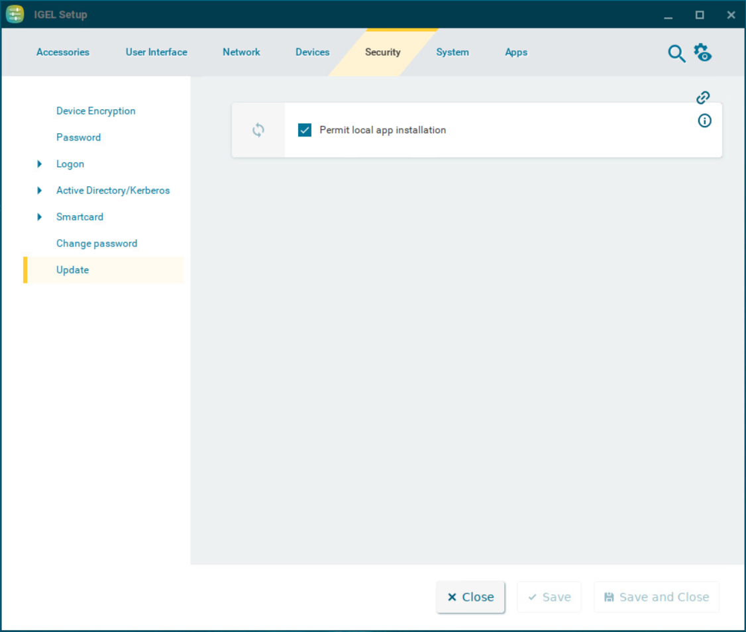Select Device Encryption in sidebar

tap(96, 111)
